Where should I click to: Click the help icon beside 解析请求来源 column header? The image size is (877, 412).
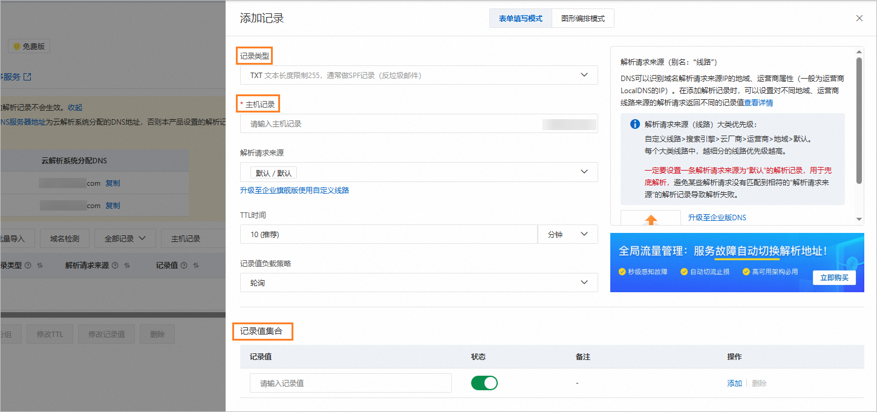point(115,265)
